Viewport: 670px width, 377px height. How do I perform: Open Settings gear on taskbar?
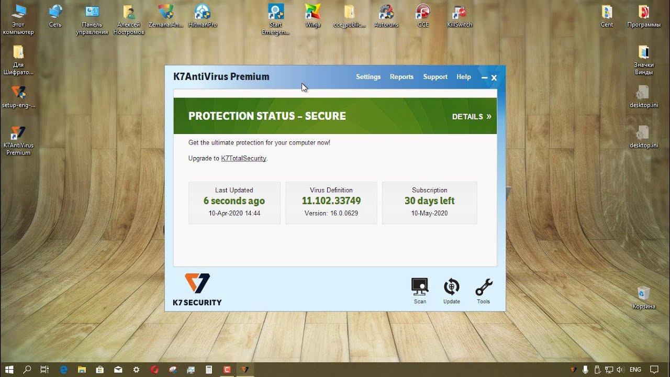(137, 369)
